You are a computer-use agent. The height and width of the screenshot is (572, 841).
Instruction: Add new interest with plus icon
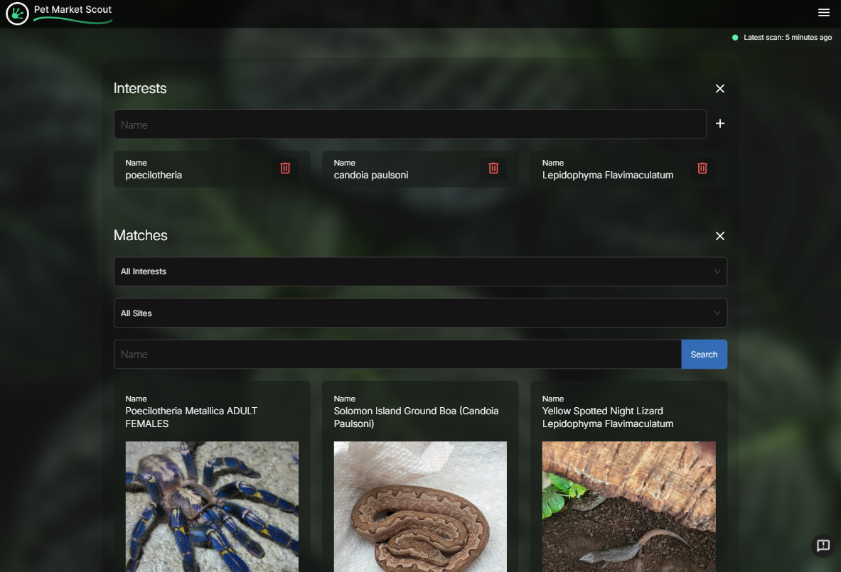pyautogui.click(x=719, y=124)
